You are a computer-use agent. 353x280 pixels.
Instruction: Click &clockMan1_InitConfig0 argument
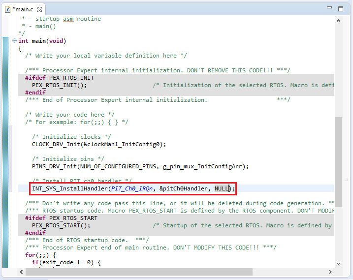coord(123,144)
